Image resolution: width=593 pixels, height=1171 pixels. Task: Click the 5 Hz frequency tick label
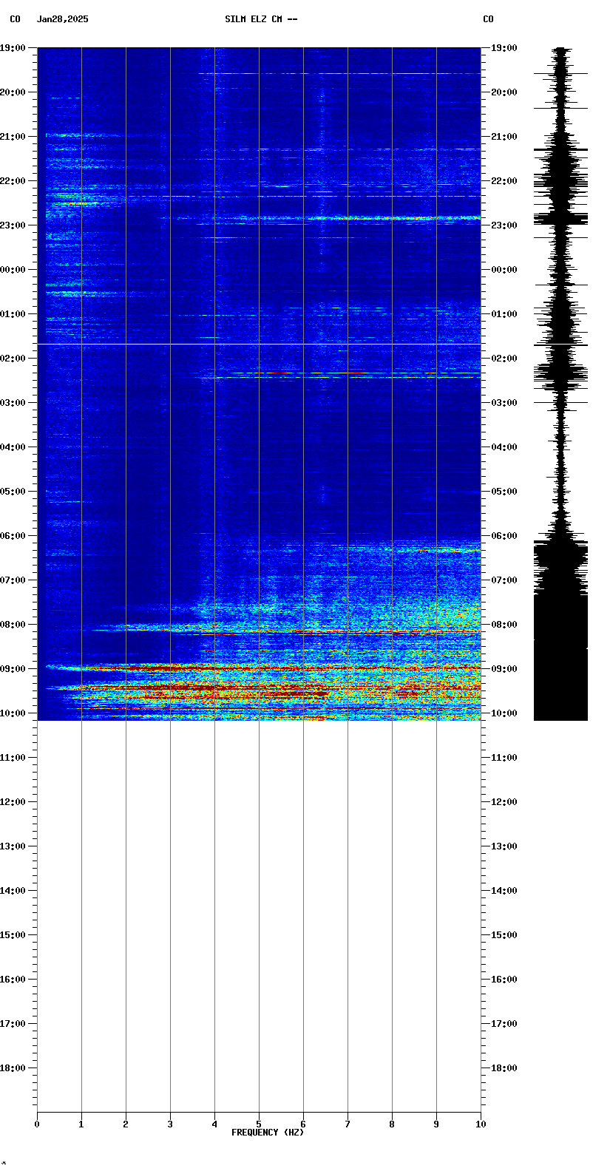click(x=259, y=1124)
